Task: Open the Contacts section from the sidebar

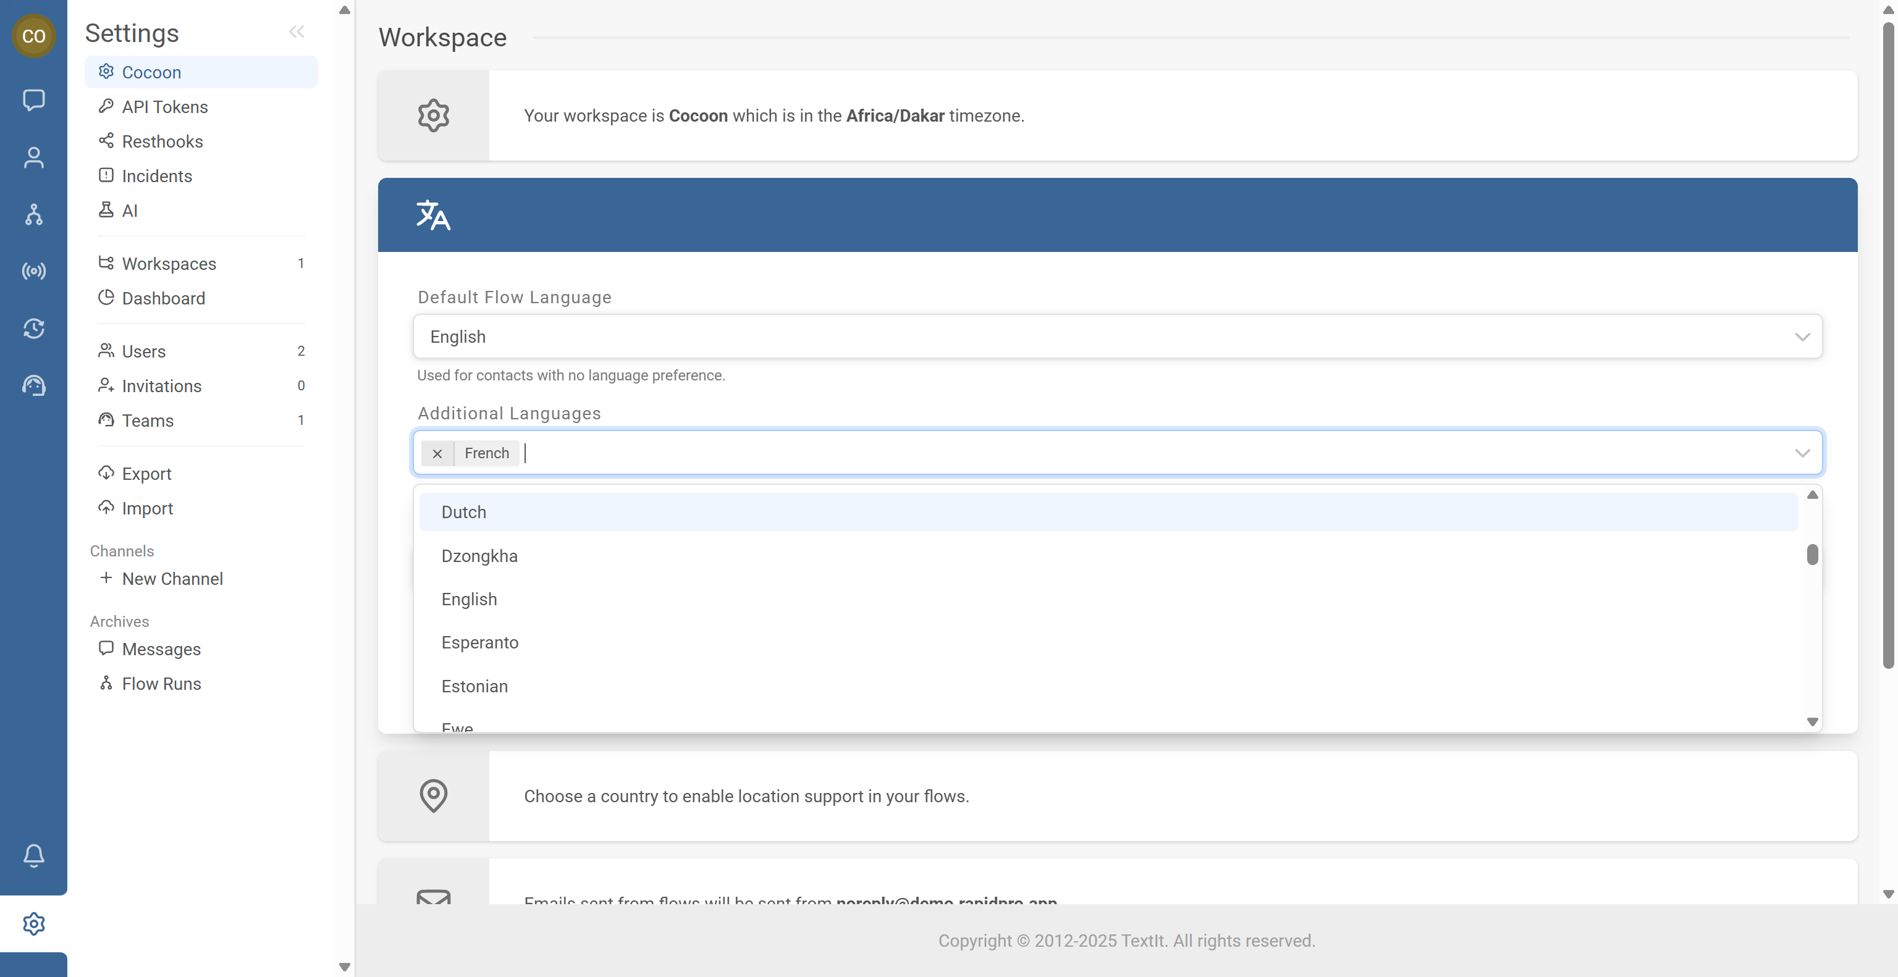Action: pyautogui.click(x=34, y=157)
